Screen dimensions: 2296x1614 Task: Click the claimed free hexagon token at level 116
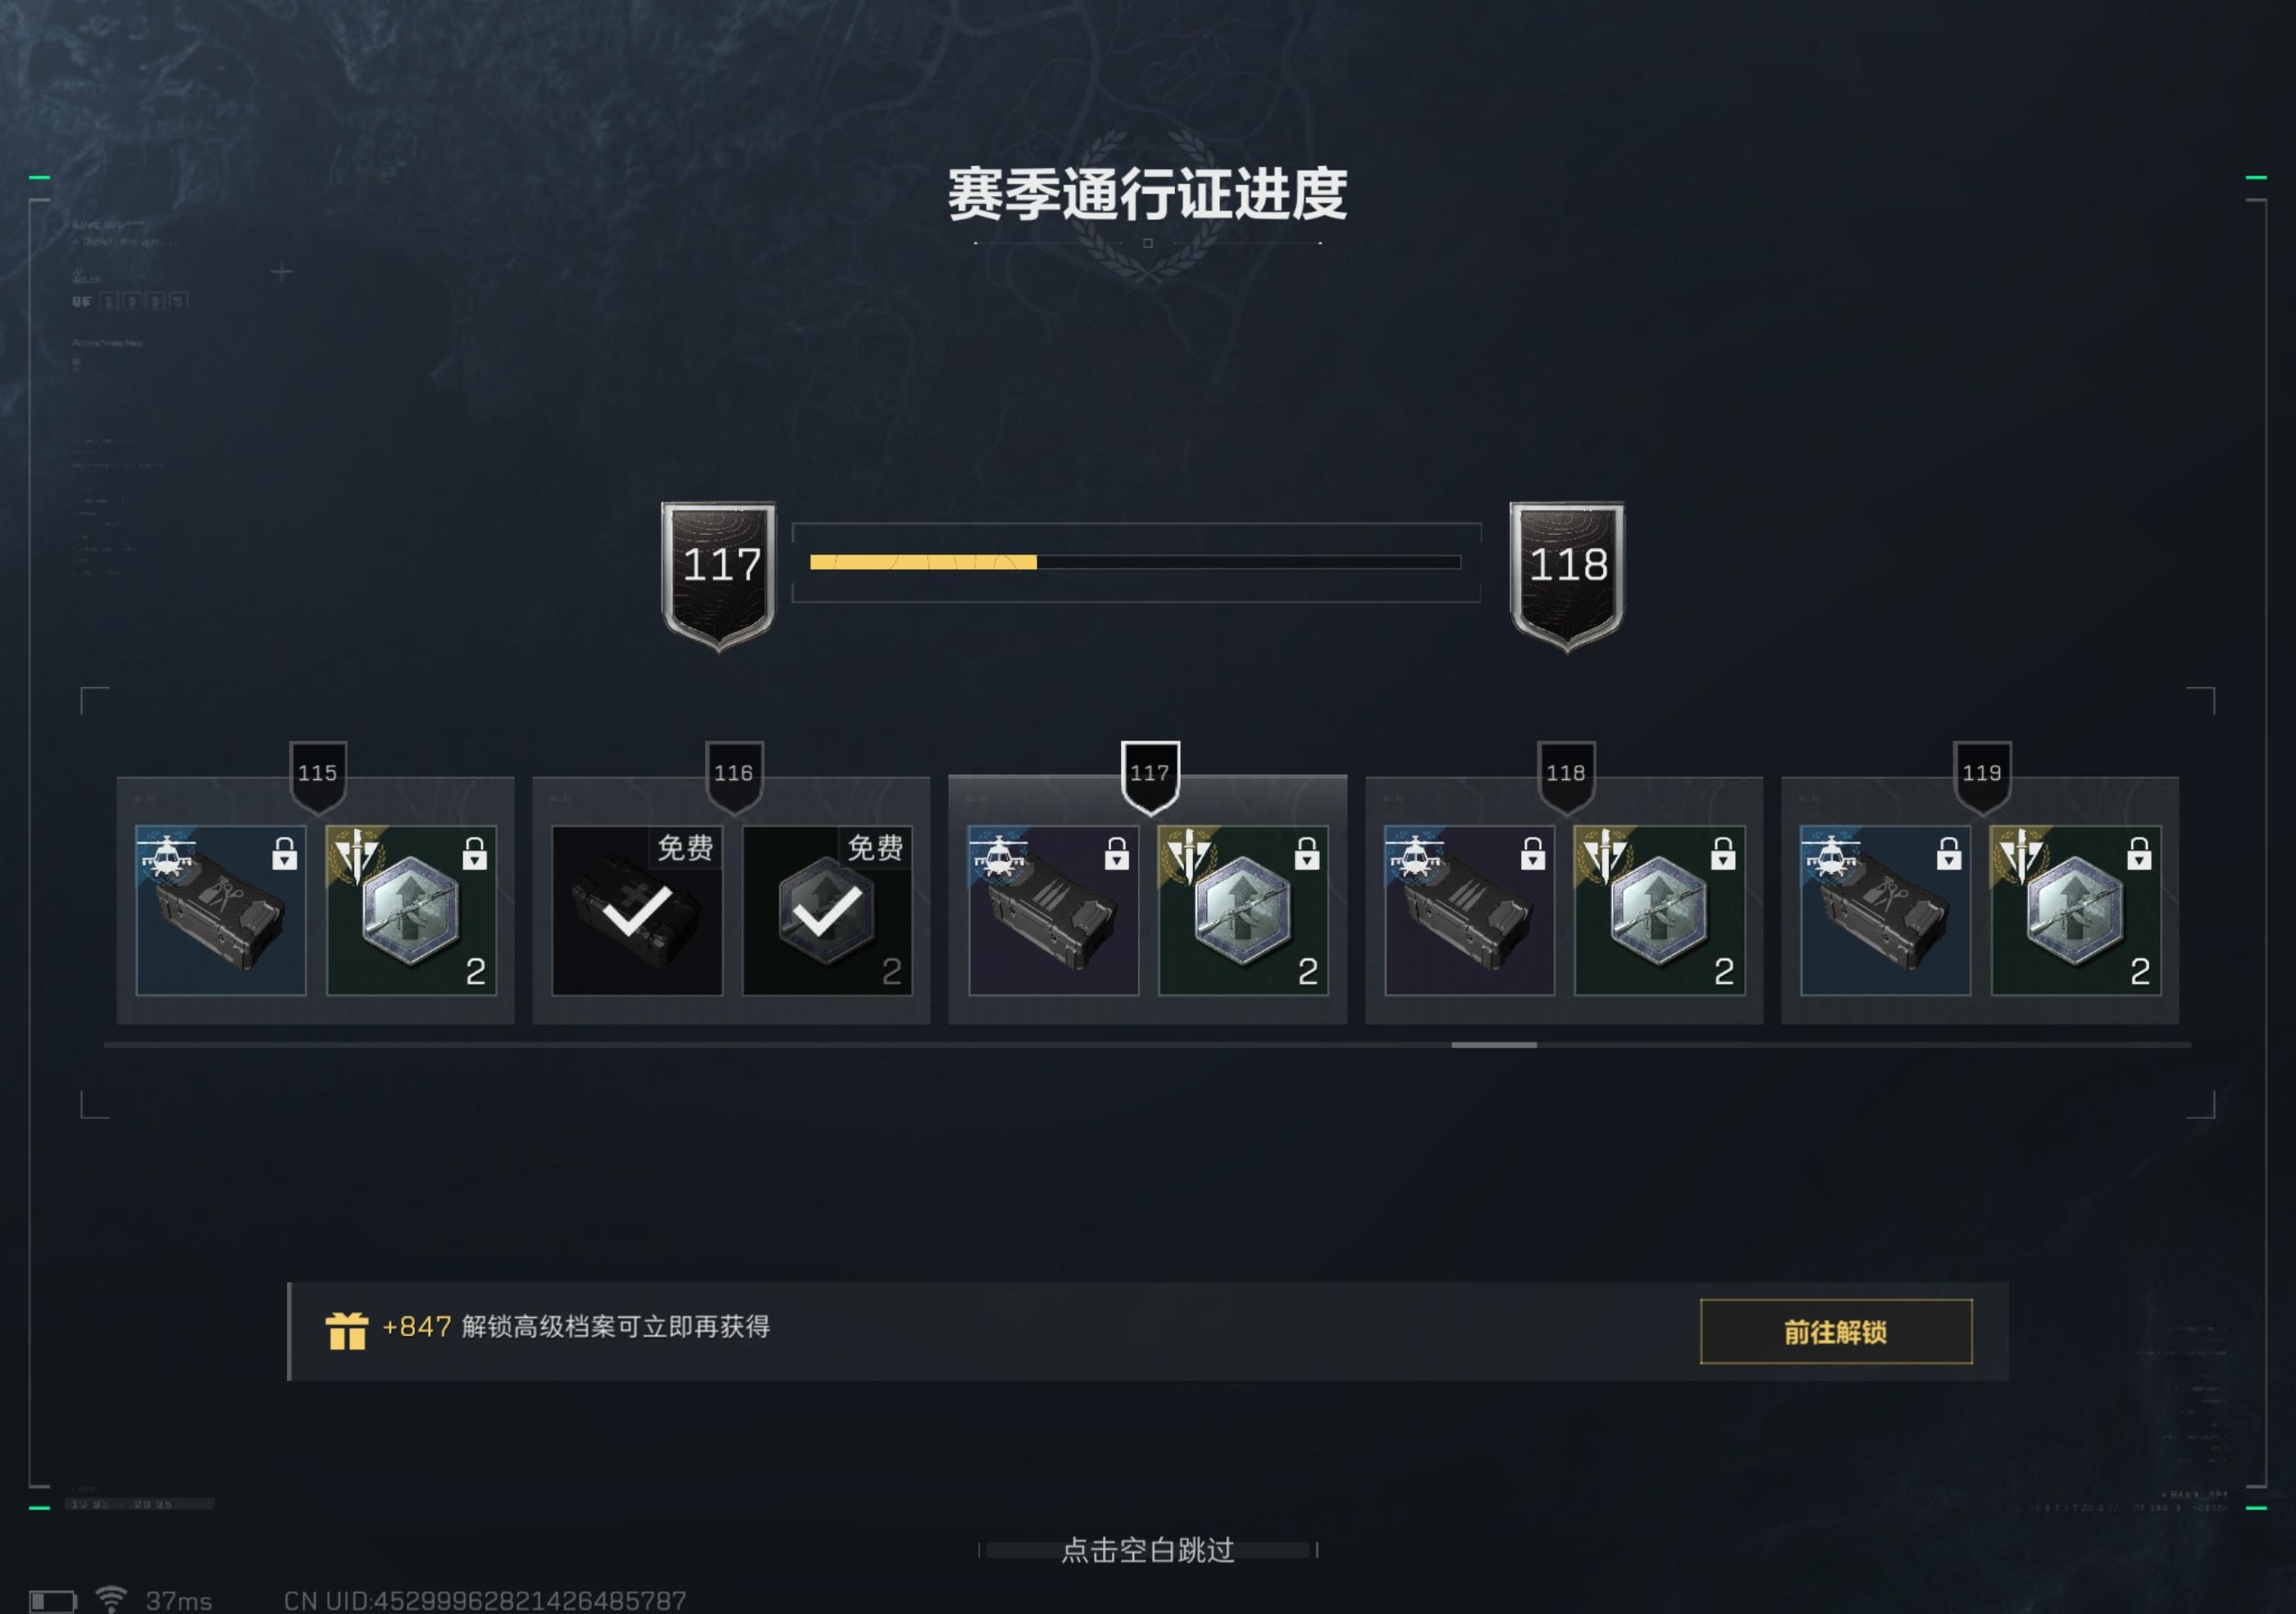(827, 910)
